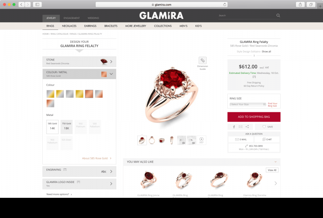This screenshot has height=218, width=323.
Task: Expand the STONE section
Action: (x=79, y=62)
